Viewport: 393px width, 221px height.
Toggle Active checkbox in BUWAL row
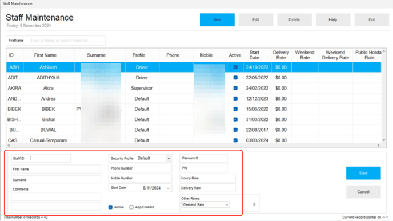[235, 130]
